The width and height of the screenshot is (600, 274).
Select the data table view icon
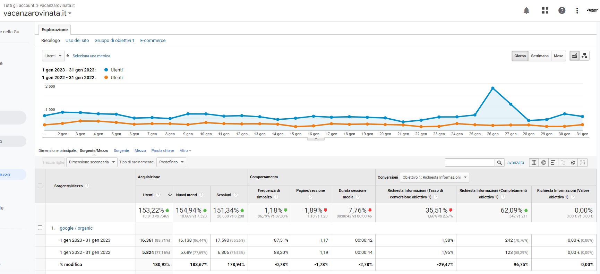pos(534,162)
